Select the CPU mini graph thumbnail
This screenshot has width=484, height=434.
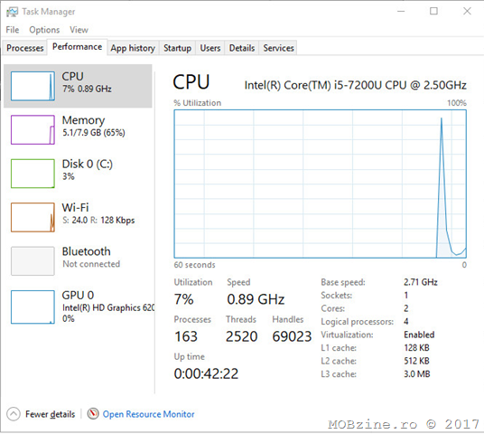33,86
